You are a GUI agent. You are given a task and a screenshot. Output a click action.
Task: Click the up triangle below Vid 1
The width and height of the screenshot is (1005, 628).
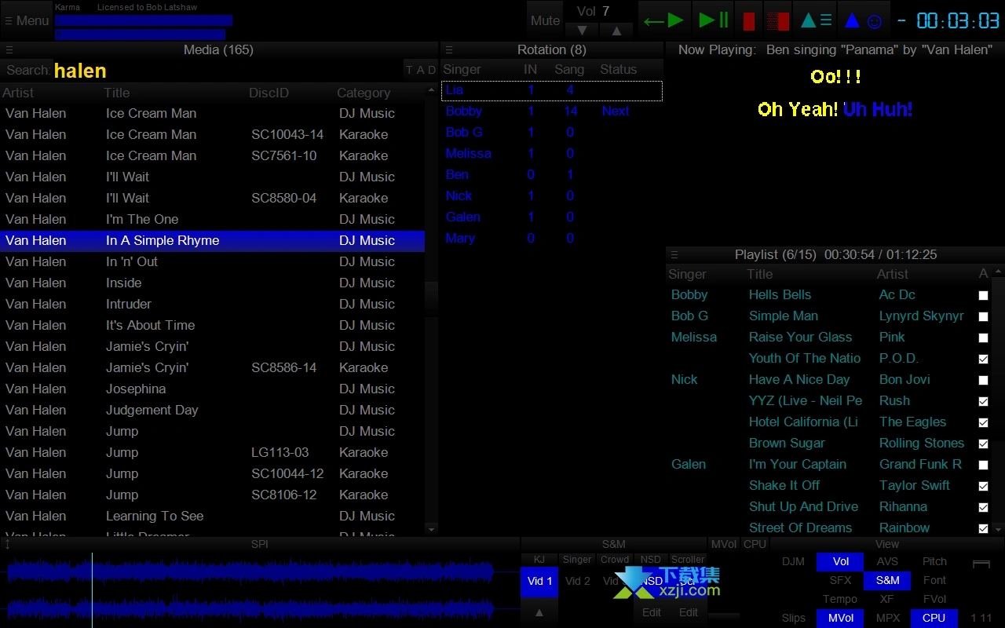pos(539,612)
